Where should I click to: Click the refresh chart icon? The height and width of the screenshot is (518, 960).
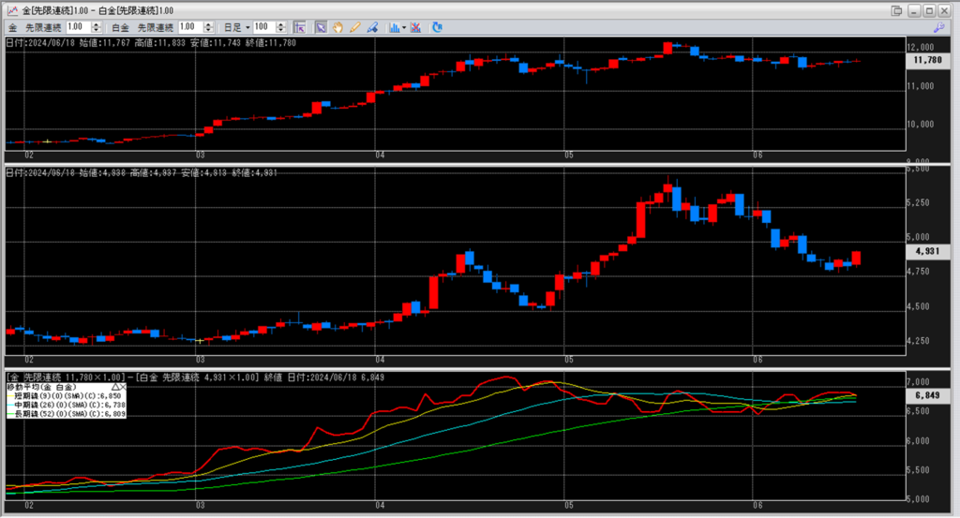pyautogui.click(x=439, y=27)
